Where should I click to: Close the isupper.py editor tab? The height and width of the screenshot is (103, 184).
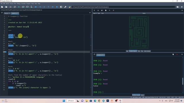coord(18,13)
